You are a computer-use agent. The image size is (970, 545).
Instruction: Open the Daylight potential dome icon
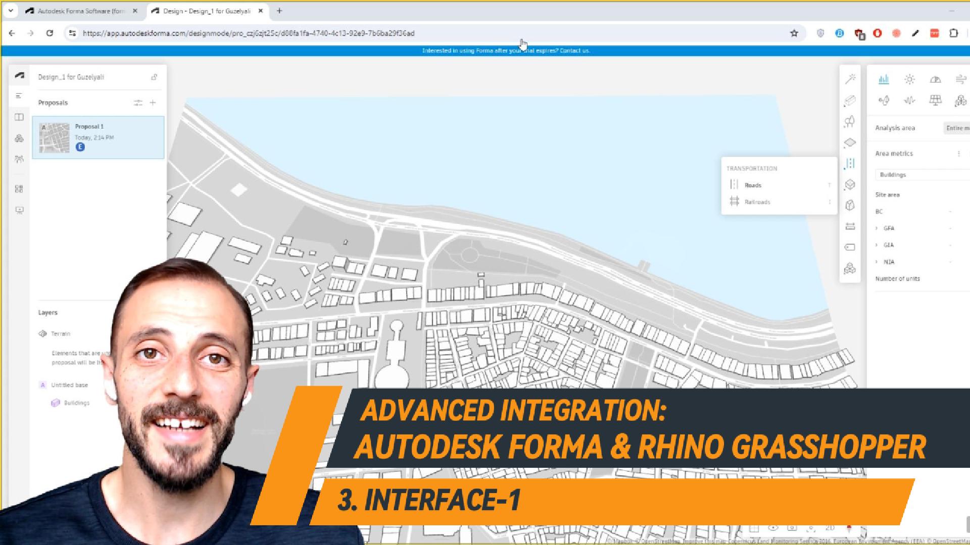(935, 79)
